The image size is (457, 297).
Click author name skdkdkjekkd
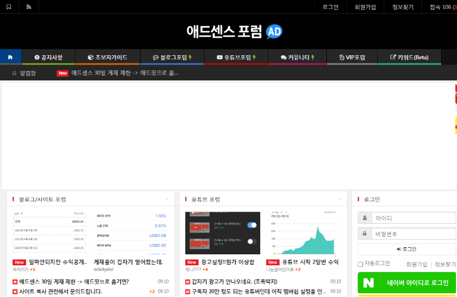[103, 270]
